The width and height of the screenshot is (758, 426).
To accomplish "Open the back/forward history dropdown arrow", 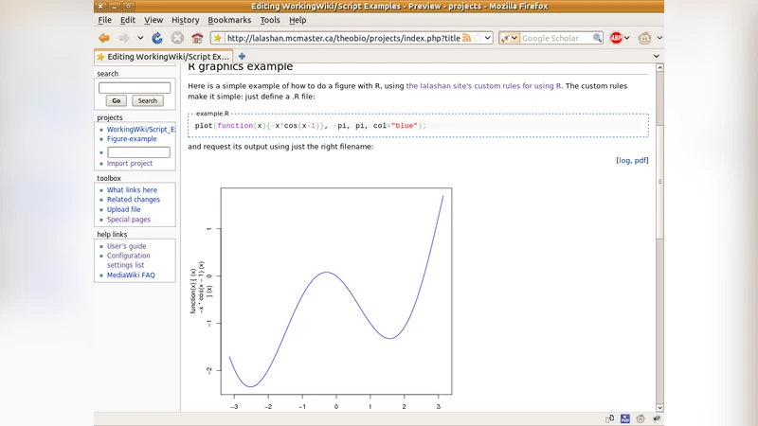I will point(140,38).
